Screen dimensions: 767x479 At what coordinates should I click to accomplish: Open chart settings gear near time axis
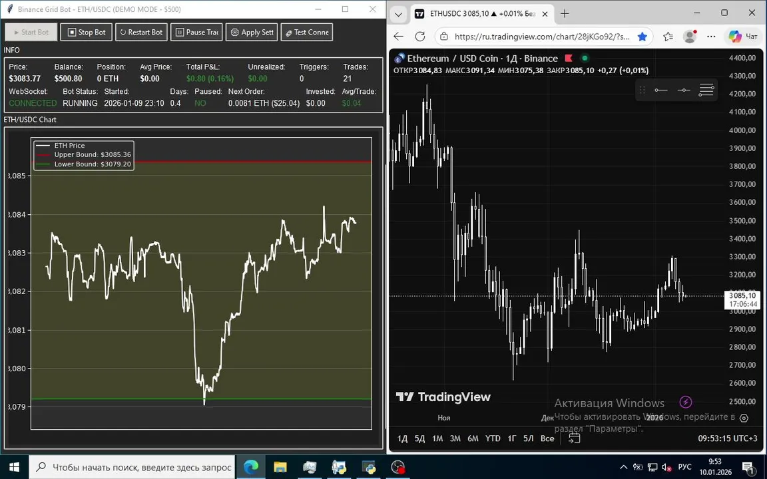[744, 418]
